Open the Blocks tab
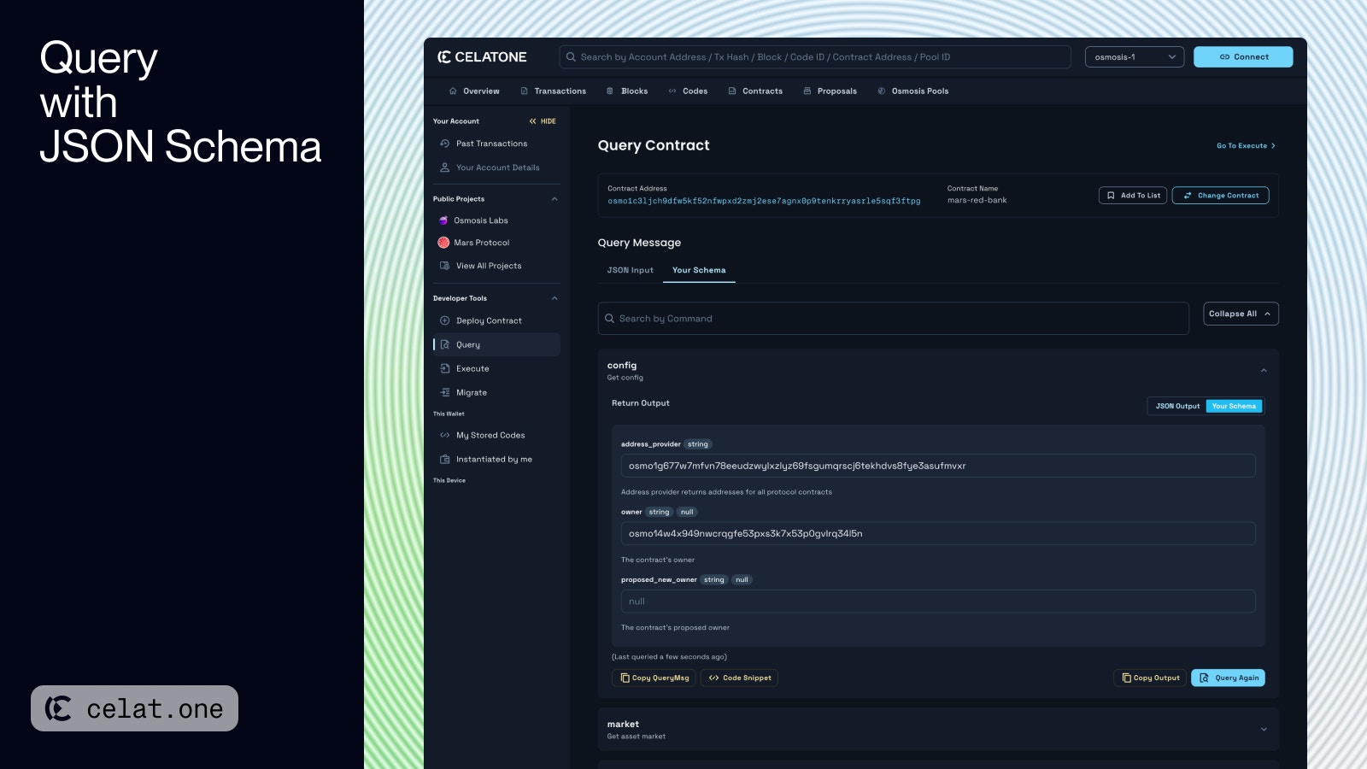 coord(627,91)
